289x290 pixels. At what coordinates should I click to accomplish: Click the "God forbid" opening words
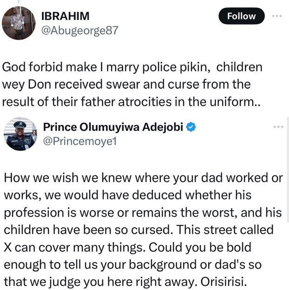[32, 67]
